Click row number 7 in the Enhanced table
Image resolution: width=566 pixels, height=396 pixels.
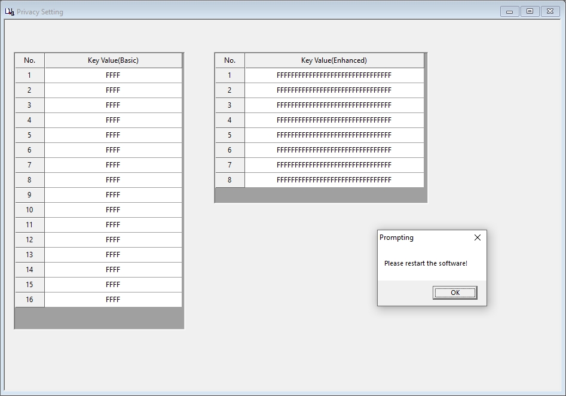[x=230, y=165]
